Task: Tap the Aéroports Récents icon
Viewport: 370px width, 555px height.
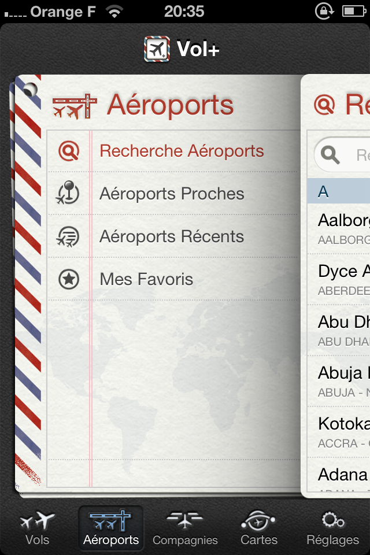Action: [69, 236]
